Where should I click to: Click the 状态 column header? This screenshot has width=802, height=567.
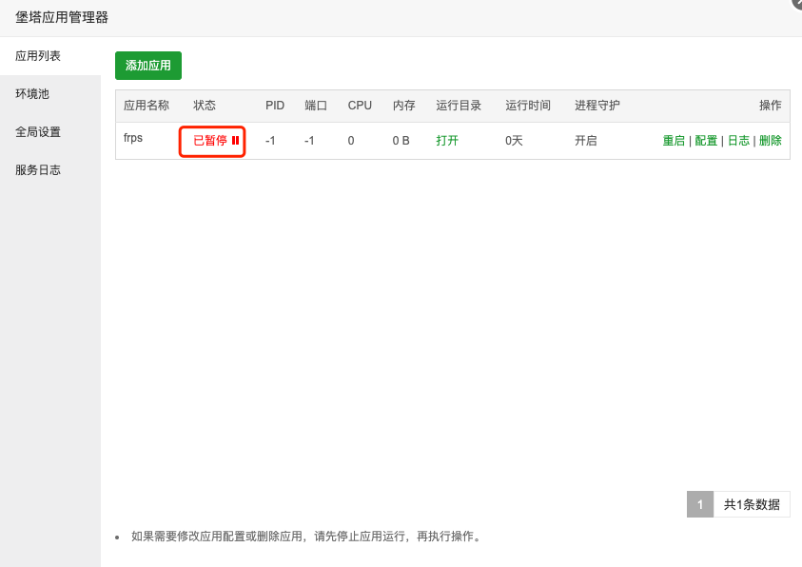[x=205, y=106]
